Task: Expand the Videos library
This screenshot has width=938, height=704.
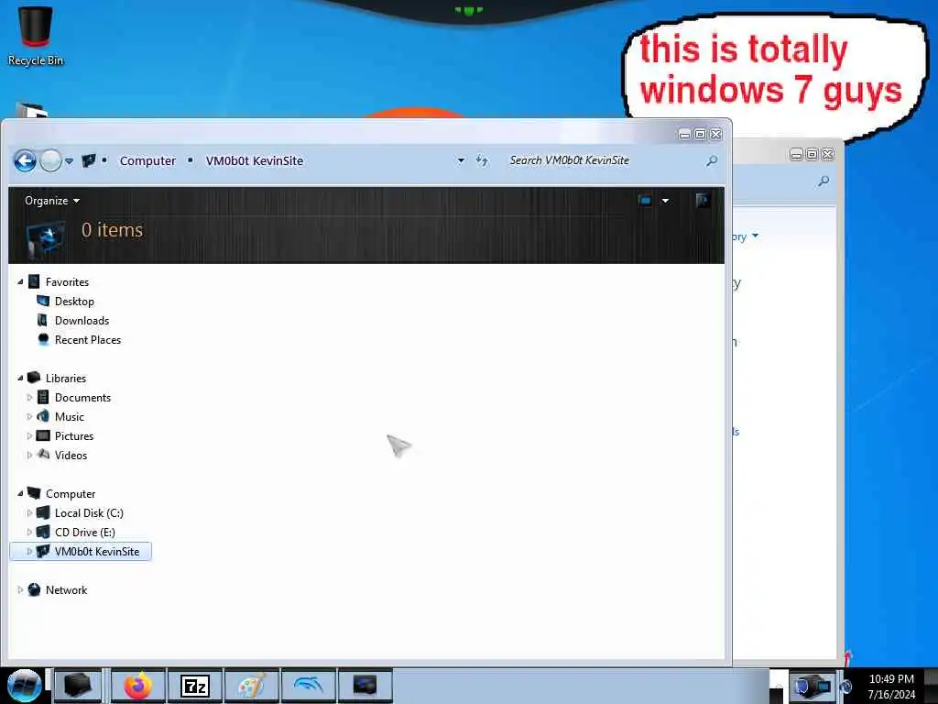Action: [x=29, y=455]
